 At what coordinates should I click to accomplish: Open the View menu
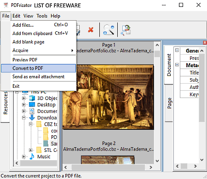tap(28, 16)
